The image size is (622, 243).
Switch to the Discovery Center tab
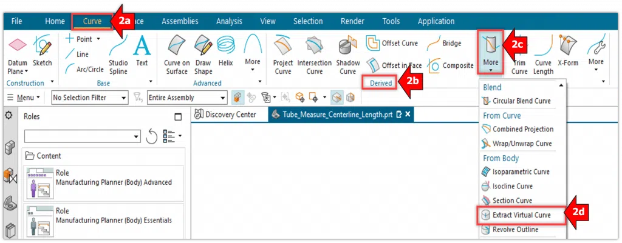click(x=225, y=115)
